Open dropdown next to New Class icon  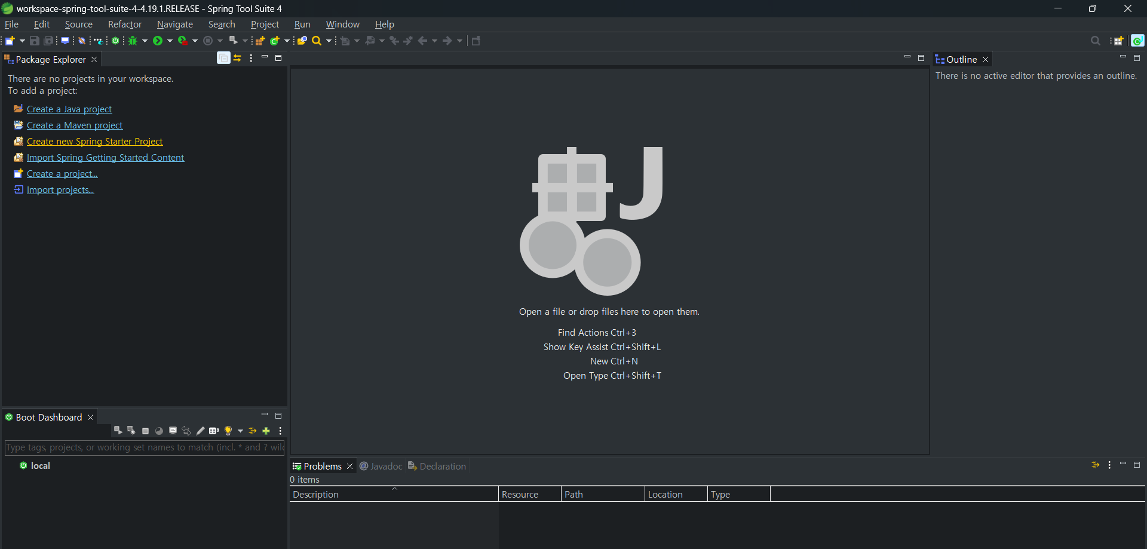[287, 41]
